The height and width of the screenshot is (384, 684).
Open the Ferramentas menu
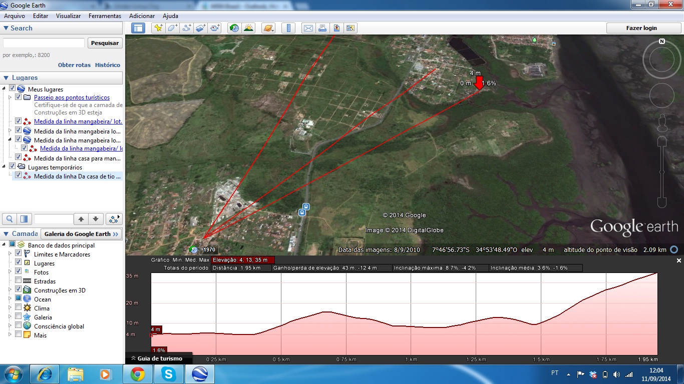coord(105,16)
